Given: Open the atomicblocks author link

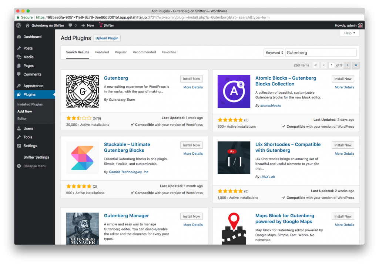Looking at the screenshot, I should [271, 105].
